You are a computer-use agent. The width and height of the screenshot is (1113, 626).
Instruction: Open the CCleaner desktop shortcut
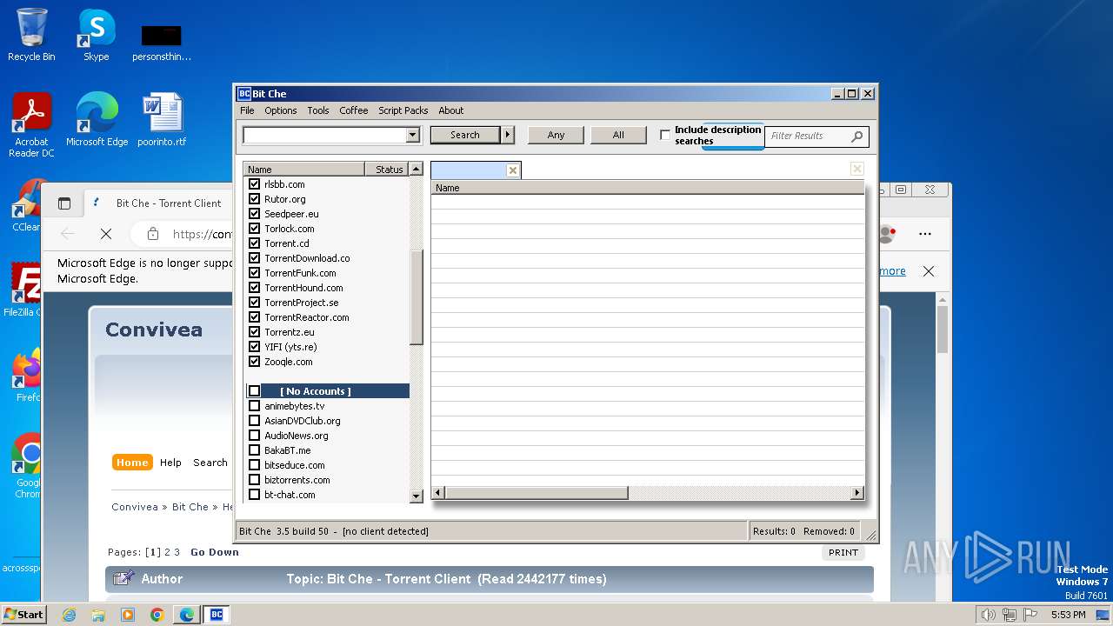[x=26, y=205]
